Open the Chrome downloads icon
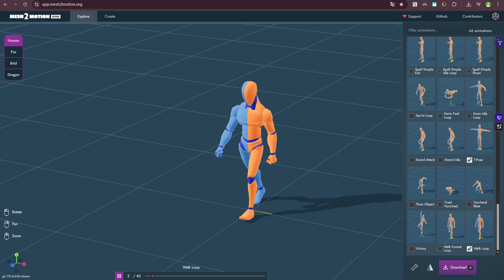The image size is (504, 280). [469, 4]
